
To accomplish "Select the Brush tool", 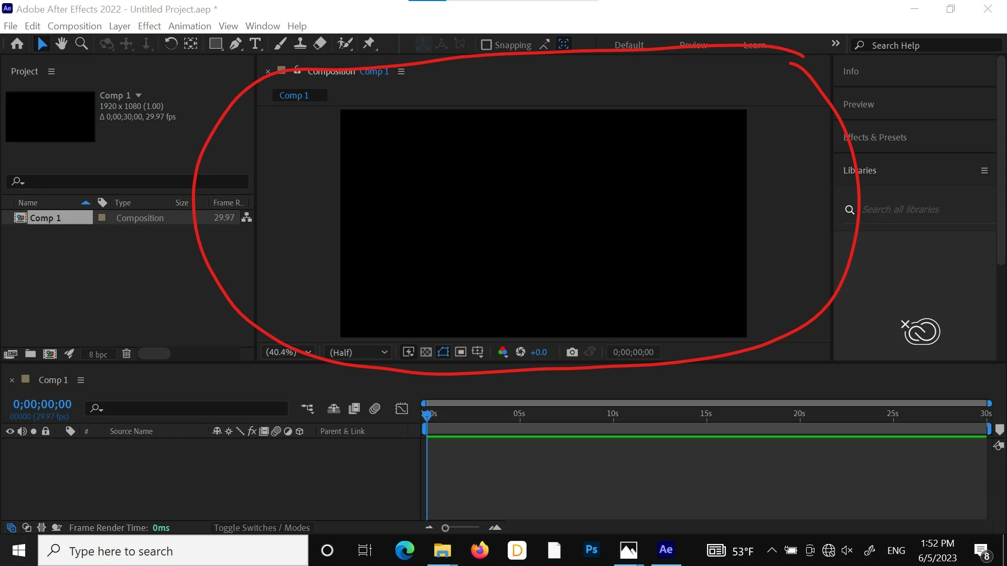I will coord(280,44).
